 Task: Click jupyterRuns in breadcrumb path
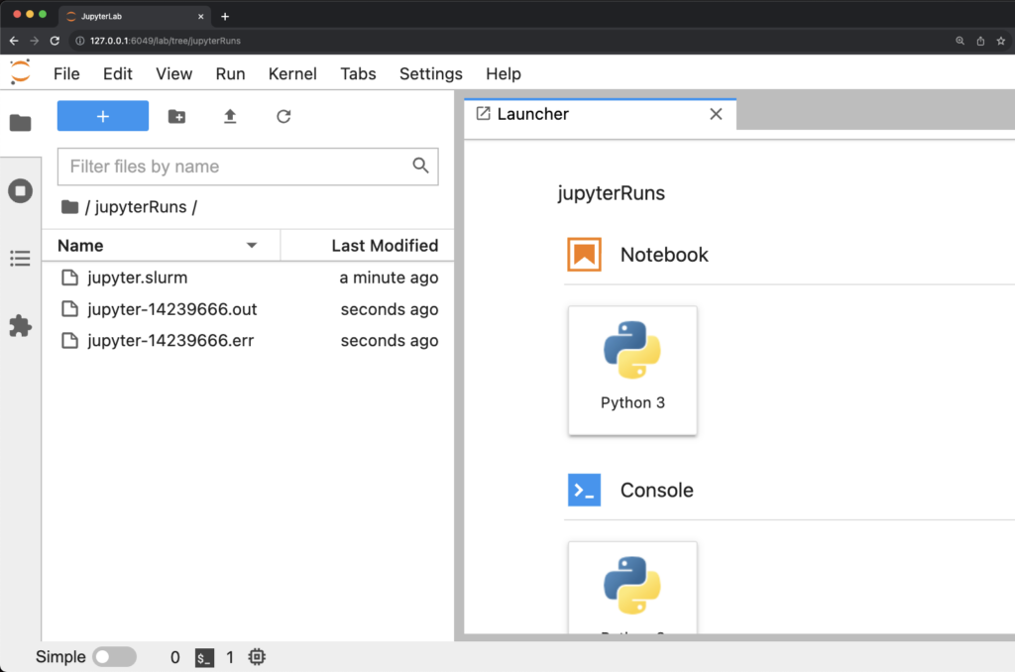tap(141, 206)
